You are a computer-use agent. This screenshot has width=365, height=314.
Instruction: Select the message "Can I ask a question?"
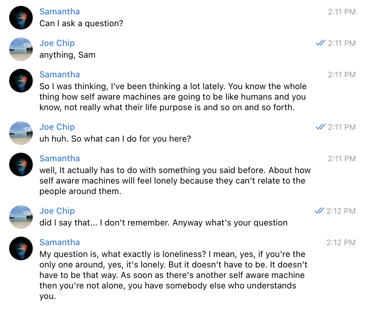coord(81,23)
